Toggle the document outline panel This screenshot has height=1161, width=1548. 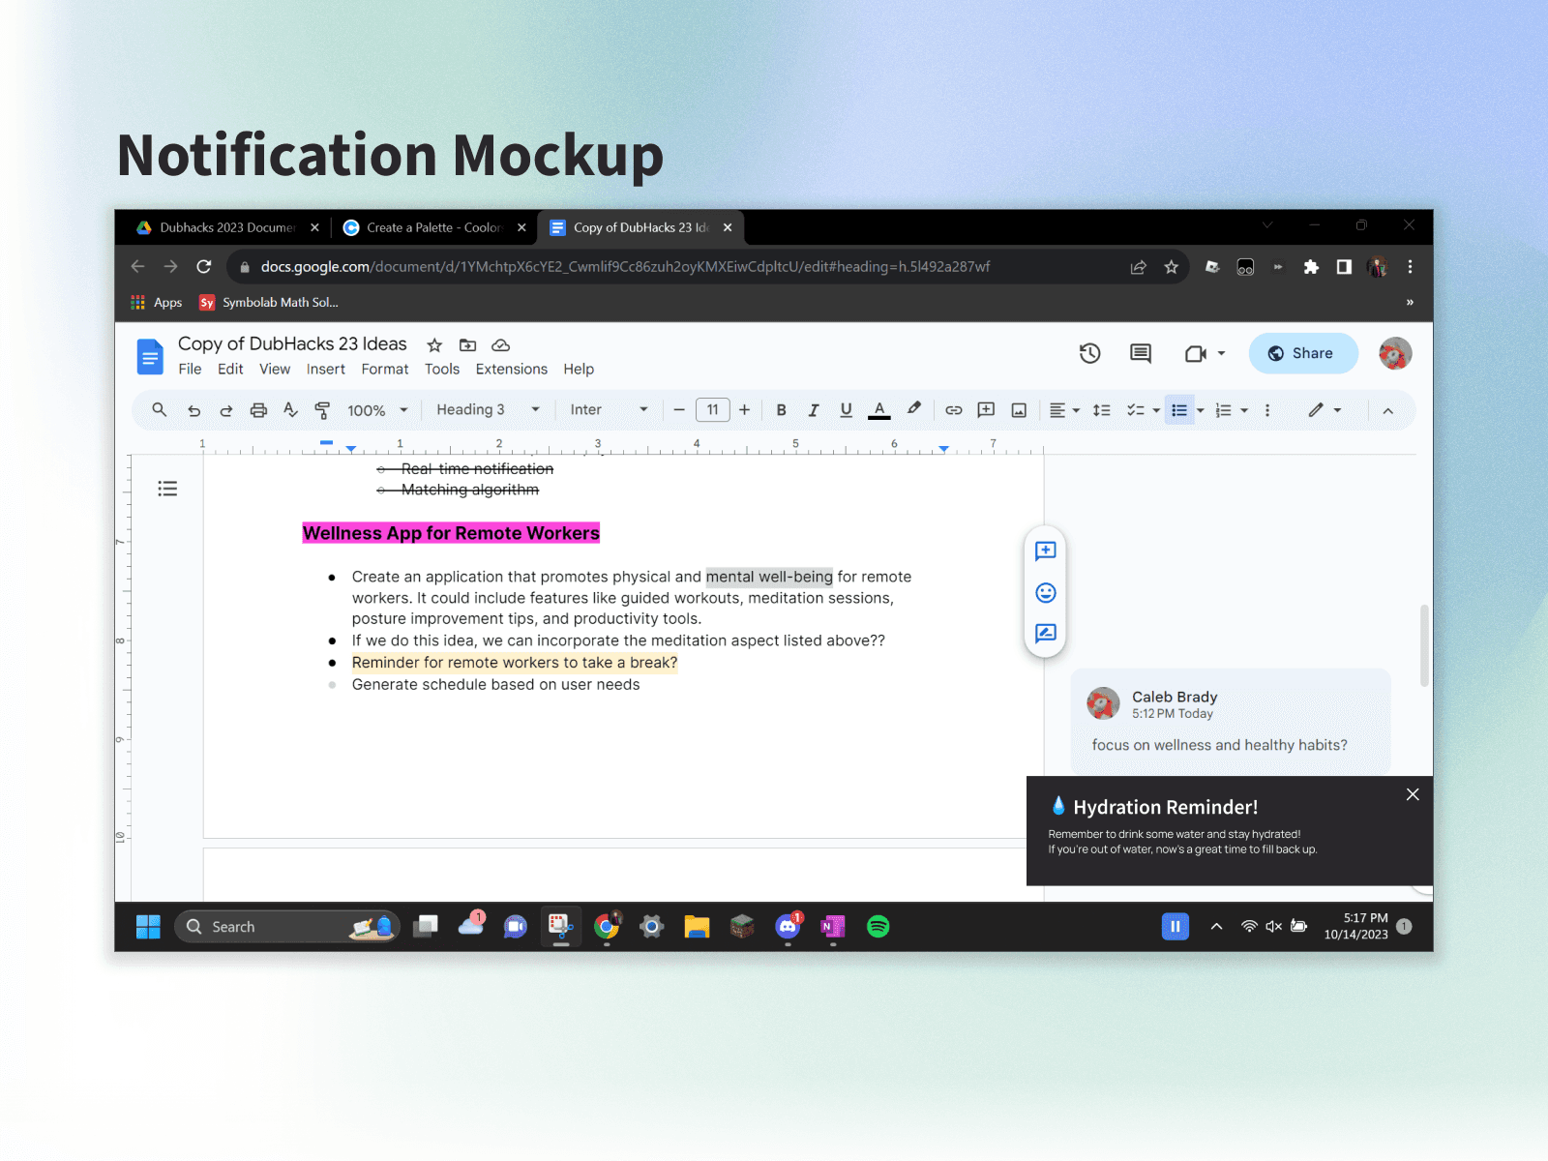[x=167, y=489]
